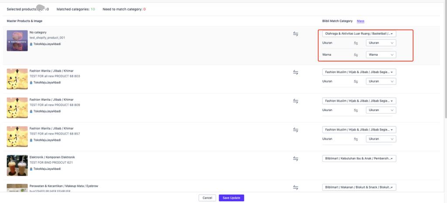Open the Olahraga & Aktivitas Luar Ruang category dropdown
The image size is (447, 203).
pos(359,34)
